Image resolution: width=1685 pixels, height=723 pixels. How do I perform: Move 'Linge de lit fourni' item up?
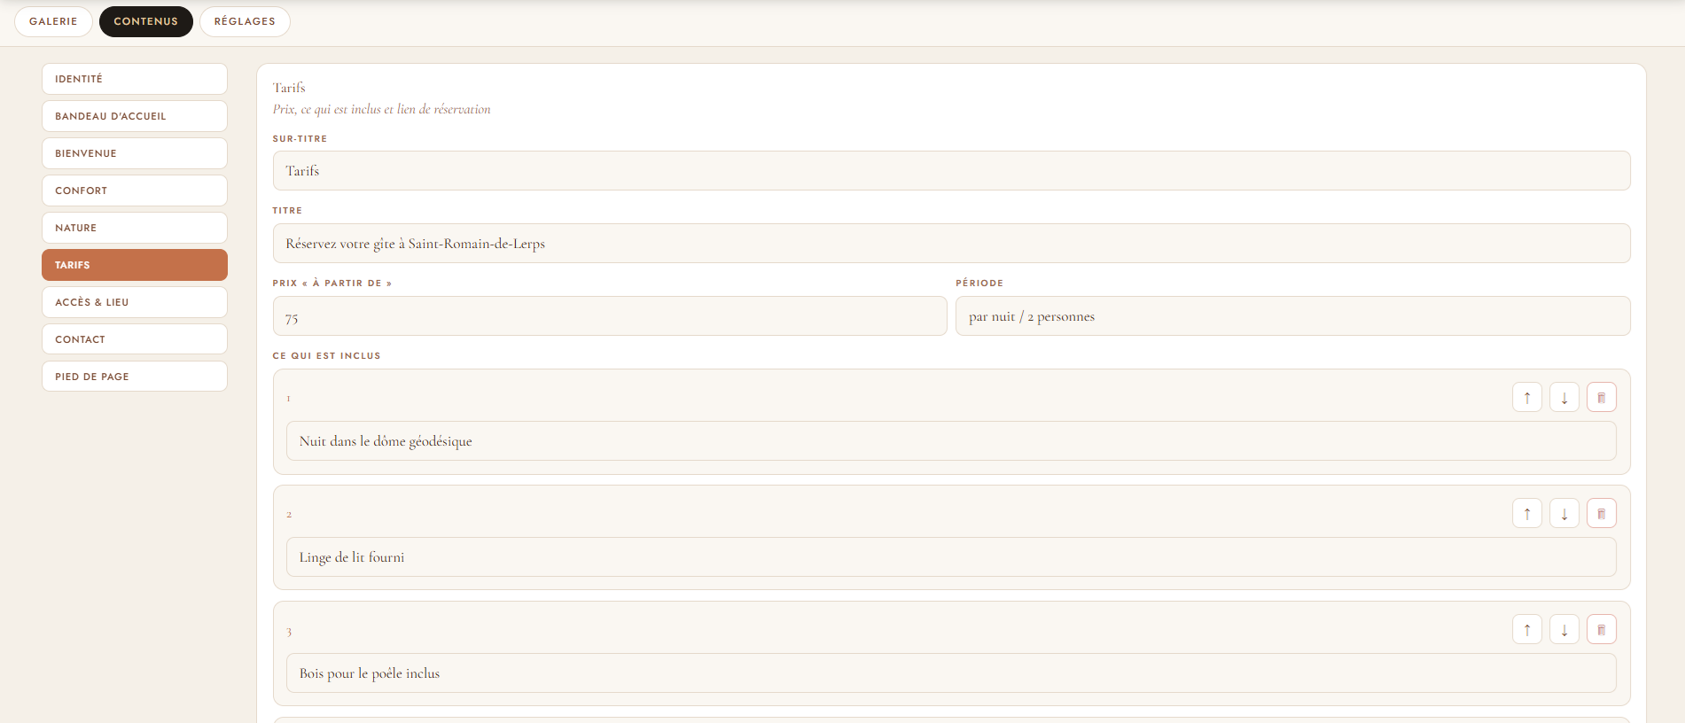coord(1526,513)
